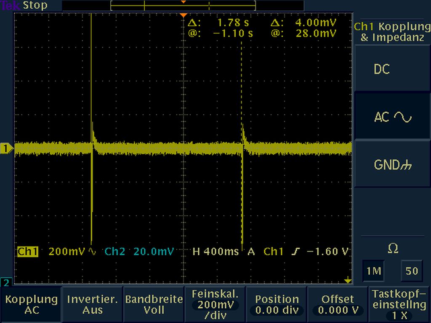This screenshot has height=323, width=431.
Task: Click the Ch1 channel label badge
Action: [27, 252]
